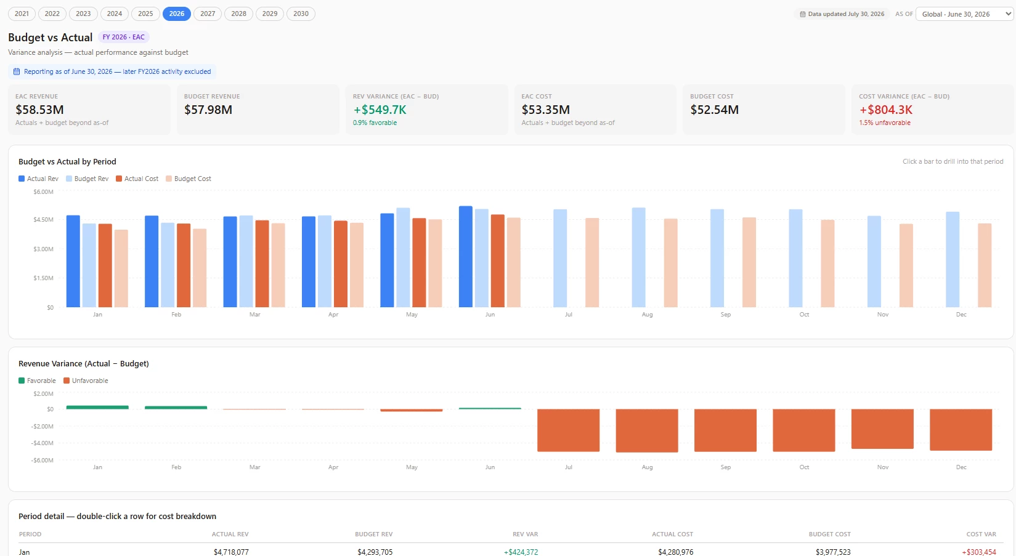Toggle the Unfavorable legend in variance chart

pyautogui.click(x=86, y=381)
